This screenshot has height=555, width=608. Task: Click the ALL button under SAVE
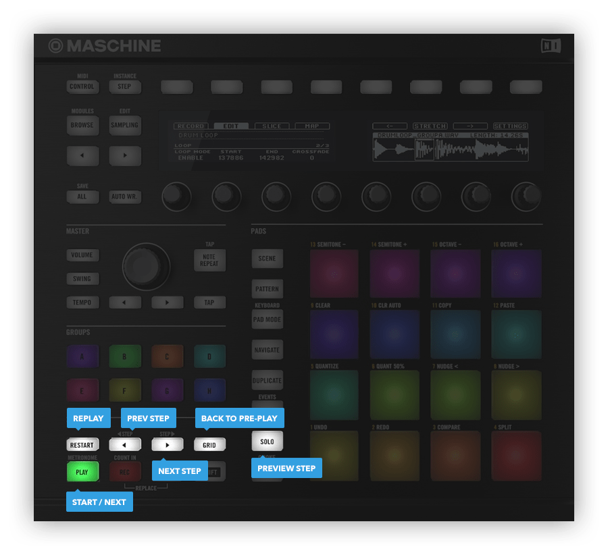[x=82, y=196]
